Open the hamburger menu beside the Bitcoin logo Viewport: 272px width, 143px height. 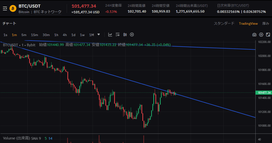(5, 8)
